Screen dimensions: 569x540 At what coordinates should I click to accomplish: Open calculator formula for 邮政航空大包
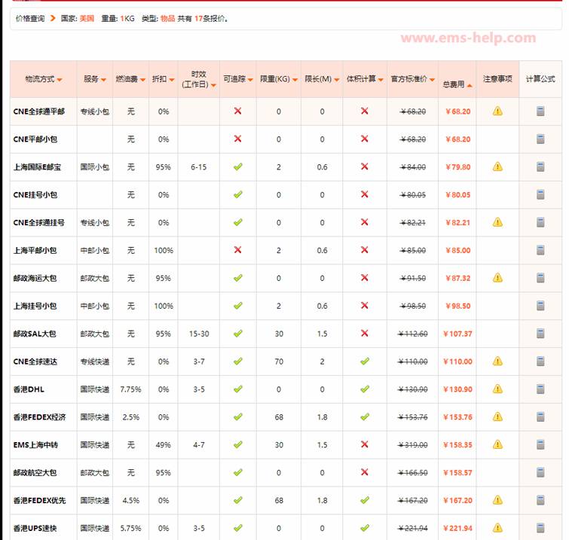point(540,472)
